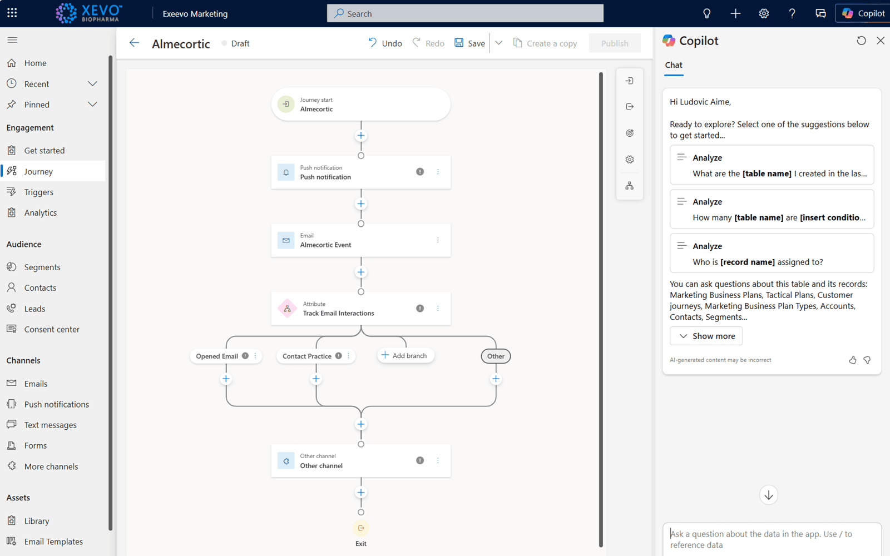Open Opened Email branch options
This screenshot has width=890, height=556.
coord(255,356)
